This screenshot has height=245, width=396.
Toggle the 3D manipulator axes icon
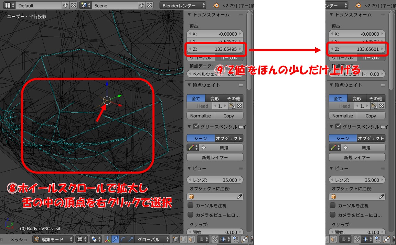[x=107, y=239]
